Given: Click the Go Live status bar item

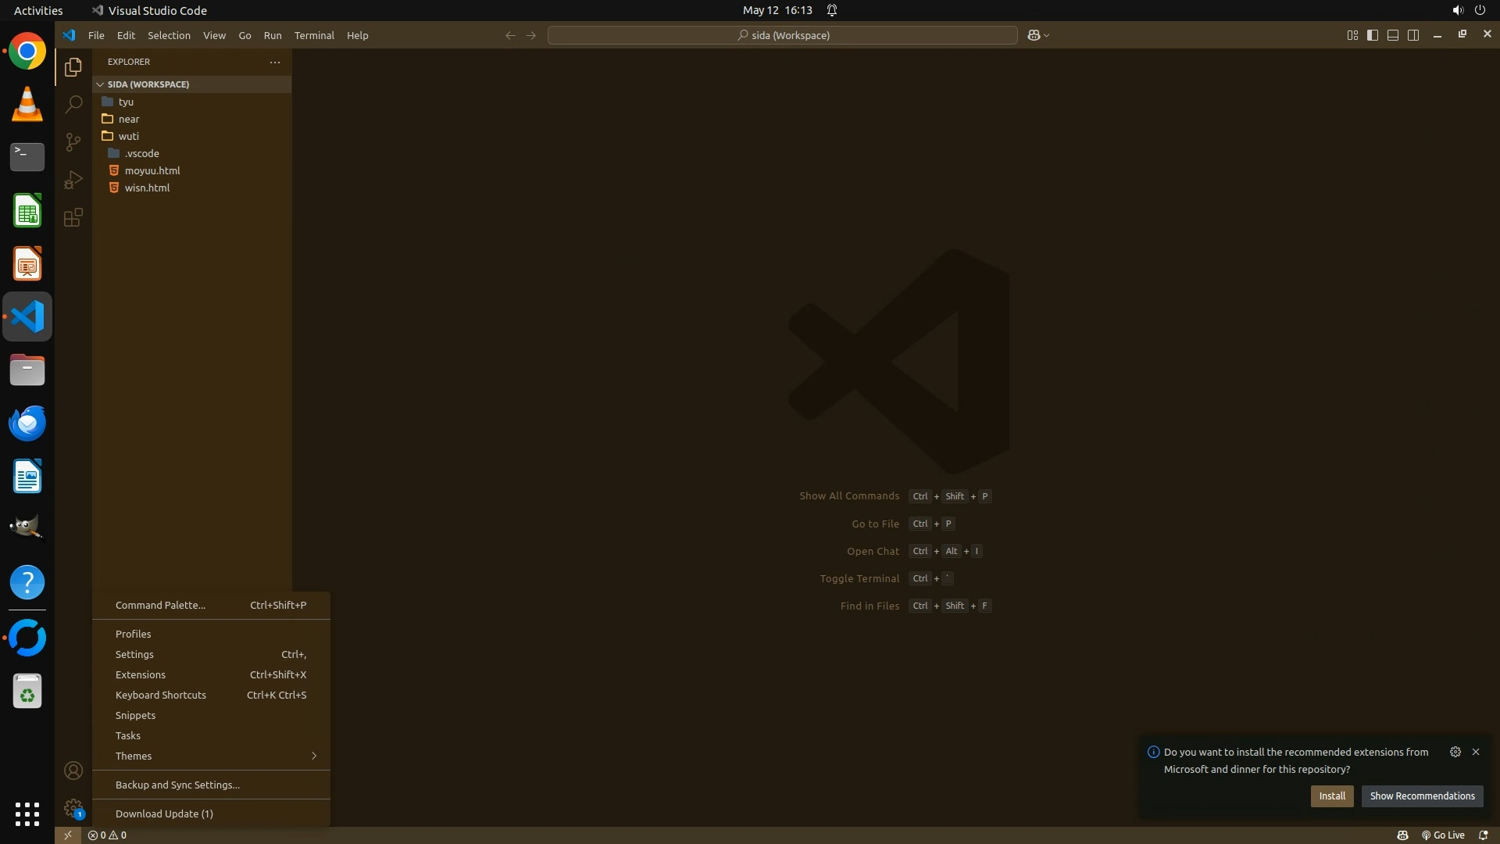Looking at the screenshot, I should click(1442, 835).
